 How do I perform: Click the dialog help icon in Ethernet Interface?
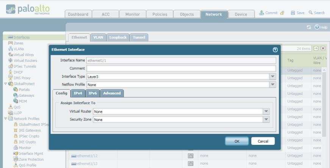[275, 50]
